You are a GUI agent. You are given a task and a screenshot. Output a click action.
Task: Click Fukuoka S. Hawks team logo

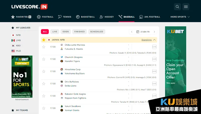coord(62,49)
